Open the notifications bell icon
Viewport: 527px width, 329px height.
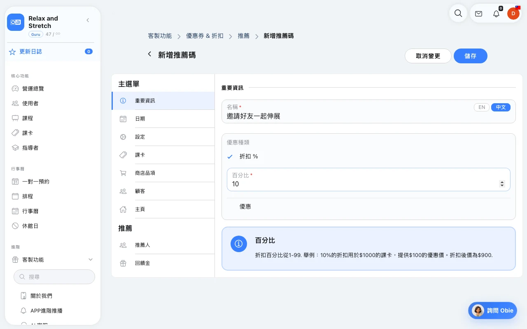tap(496, 14)
